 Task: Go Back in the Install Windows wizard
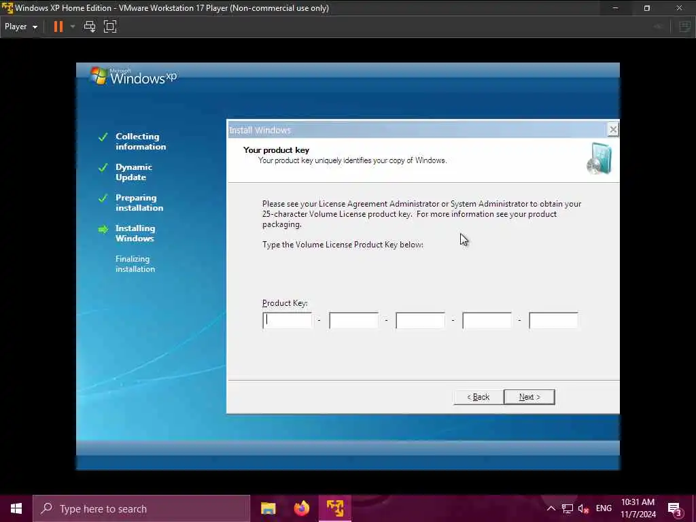point(478,397)
